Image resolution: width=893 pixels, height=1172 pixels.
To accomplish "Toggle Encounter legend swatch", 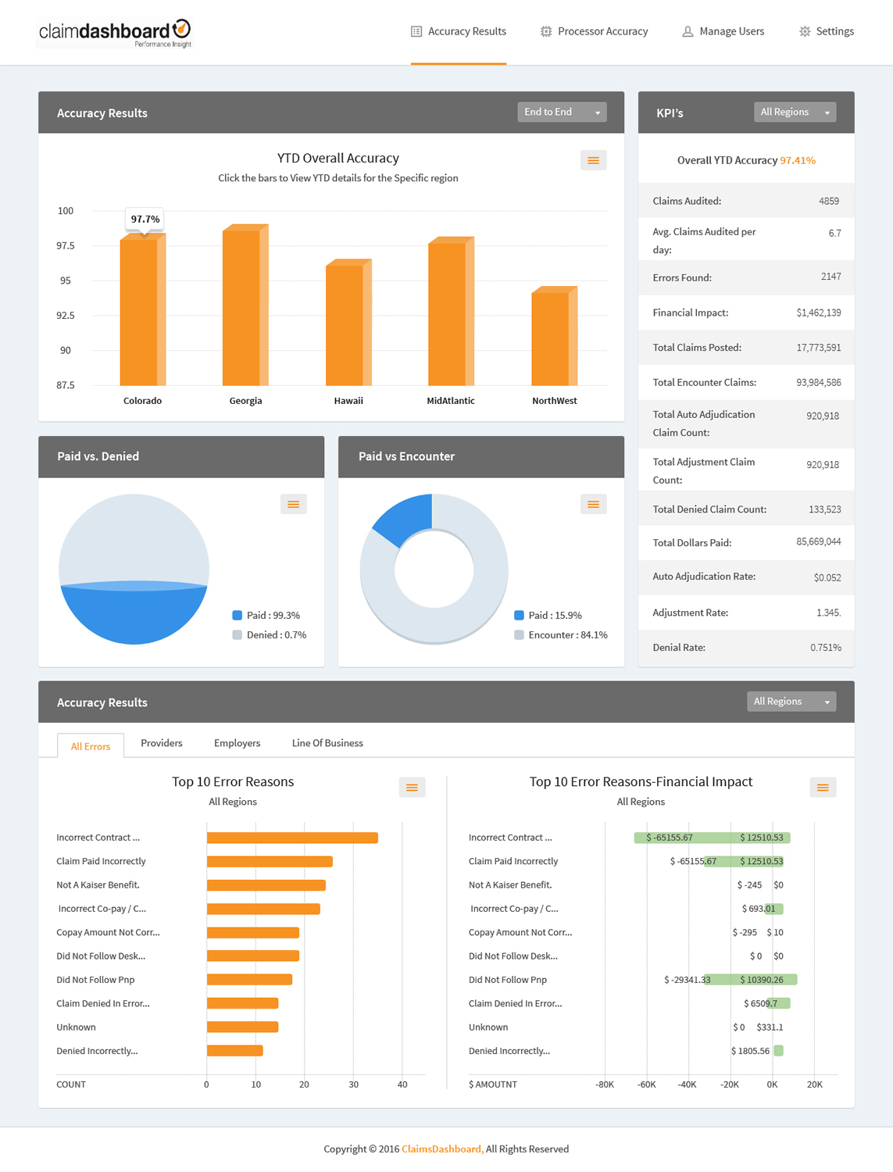I will tap(519, 634).
